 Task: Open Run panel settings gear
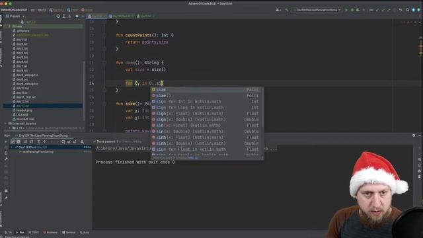pos(414,136)
